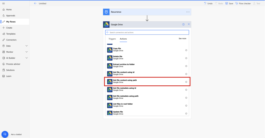Viewport: 265px width, 138px height.
Task: Show info for Delete file action
Action: 186,58
